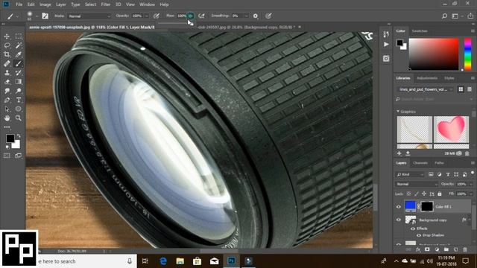Enable airbrush-style build-up
477x268 pixels.
[201, 16]
